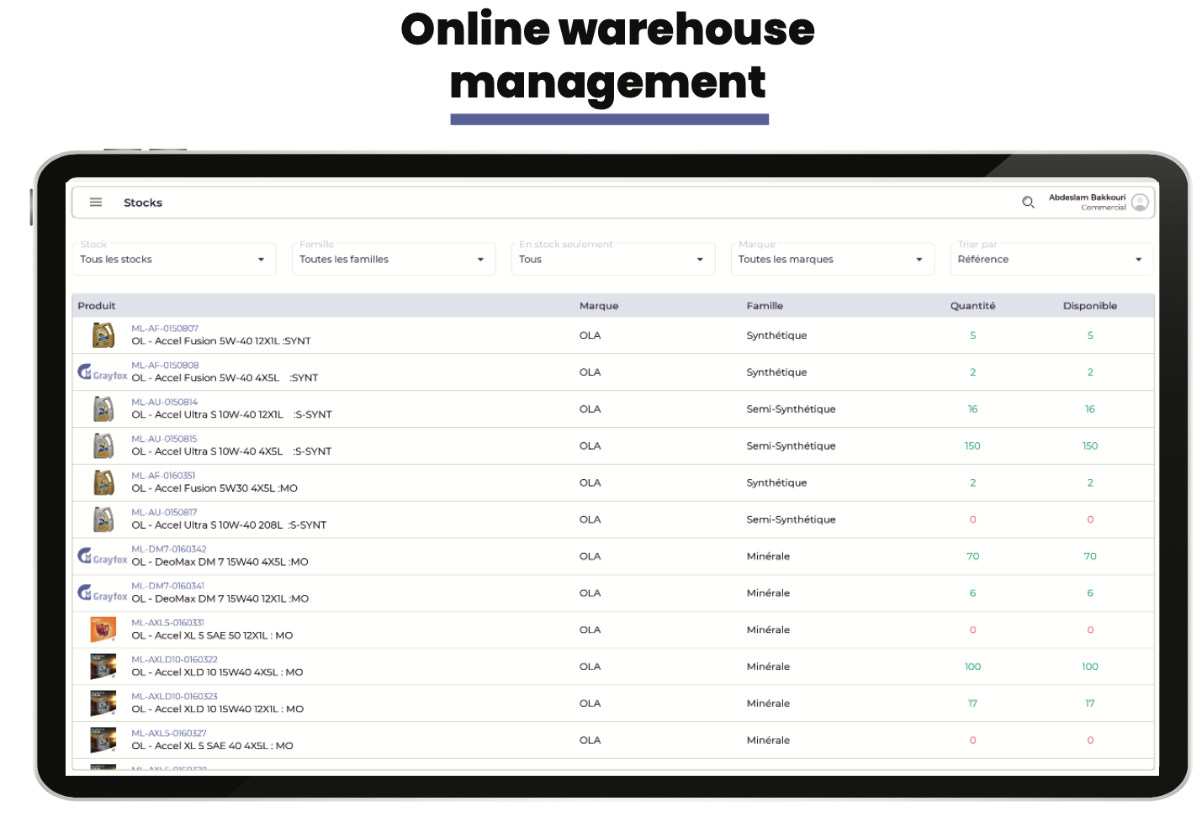The image size is (1202, 822).
Task: Click product thumbnail for ML-AXL5-0160331
Action: pyautogui.click(x=103, y=630)
